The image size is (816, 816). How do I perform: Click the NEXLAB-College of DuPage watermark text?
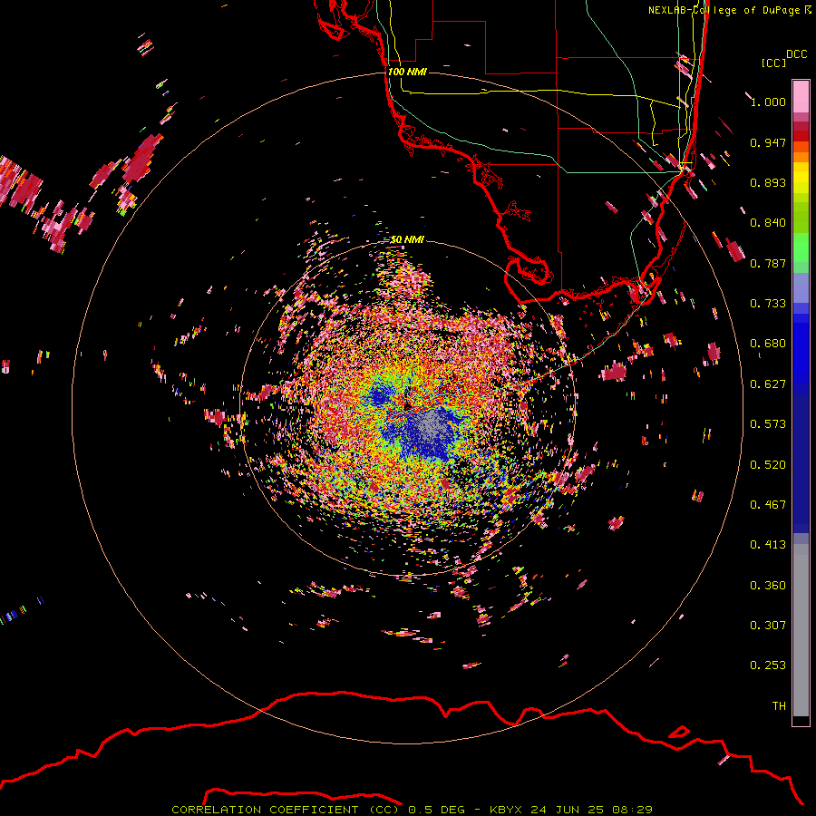click(729, 10)
